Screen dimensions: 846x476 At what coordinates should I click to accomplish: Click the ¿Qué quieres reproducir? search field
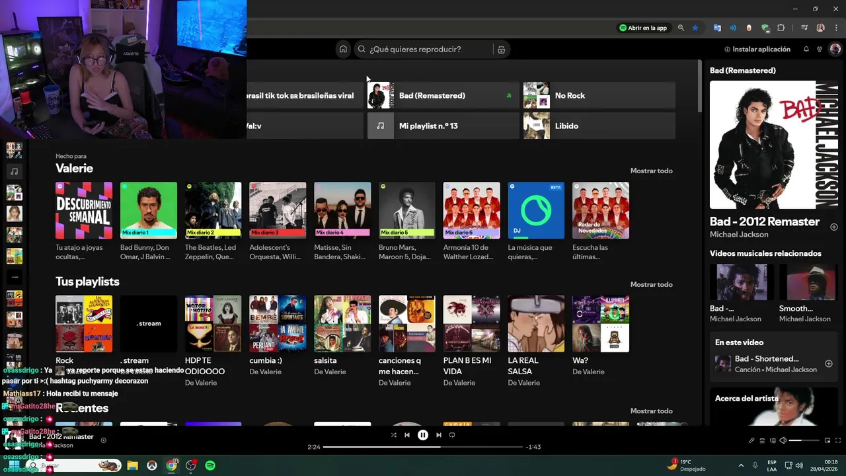pyautogui.click(x=424, y=49)
